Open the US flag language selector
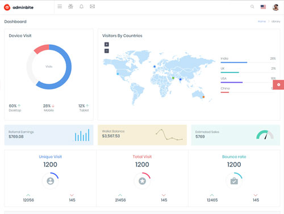 (263, 7)
